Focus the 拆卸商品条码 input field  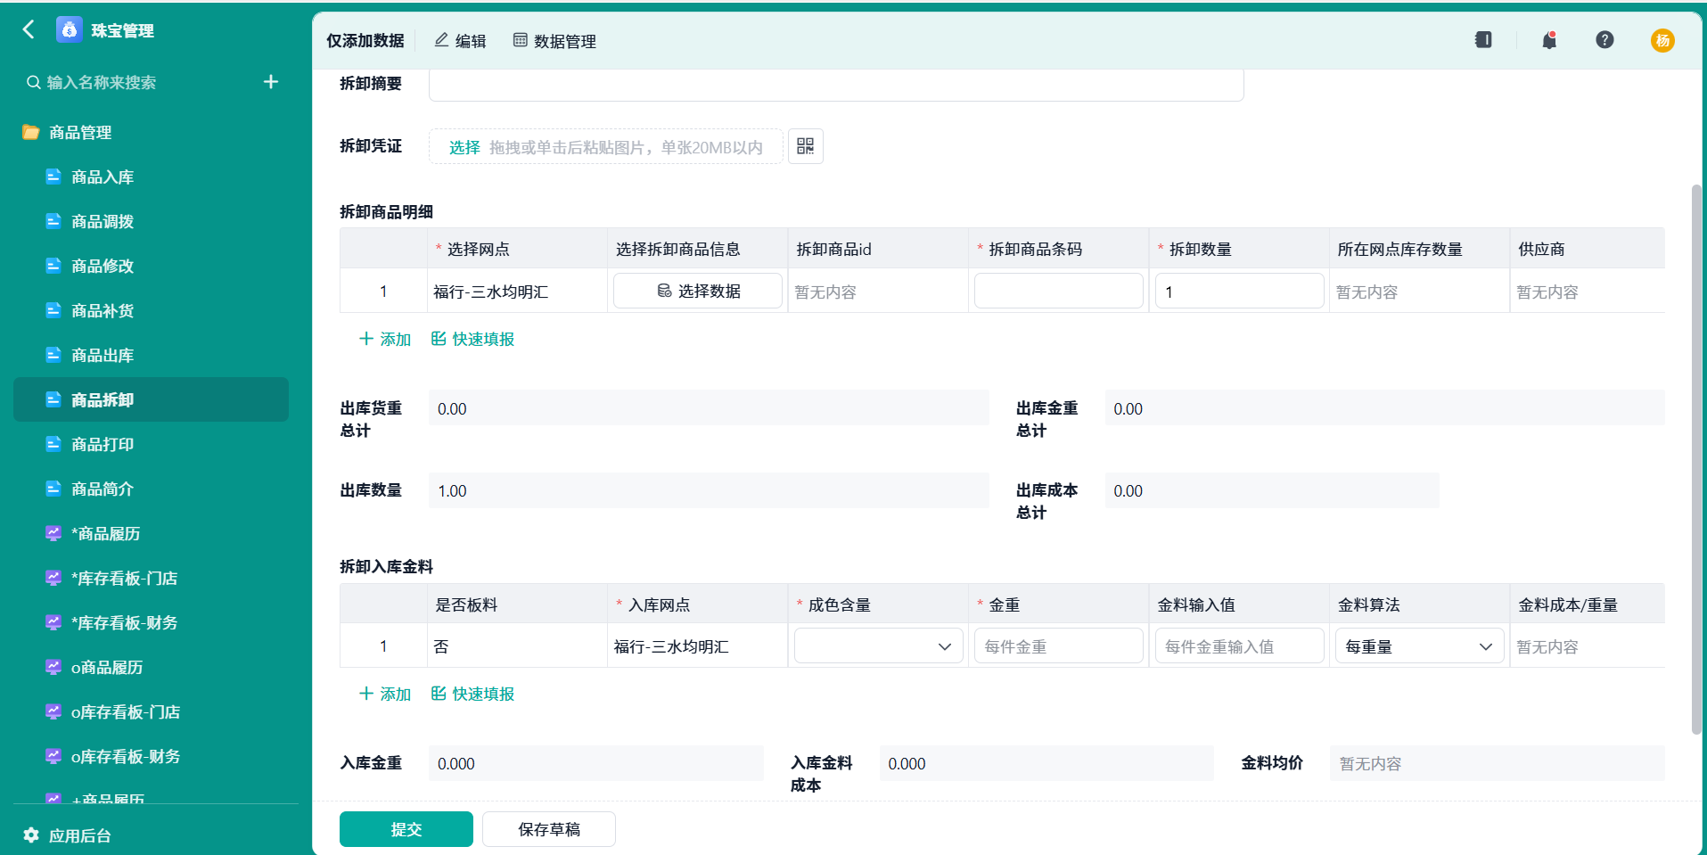click(x=1059, y=291)
